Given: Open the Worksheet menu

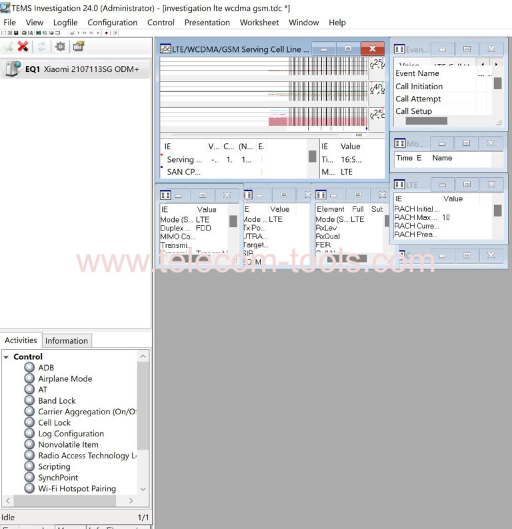Looking at the screenshot, I should [259, 22].
